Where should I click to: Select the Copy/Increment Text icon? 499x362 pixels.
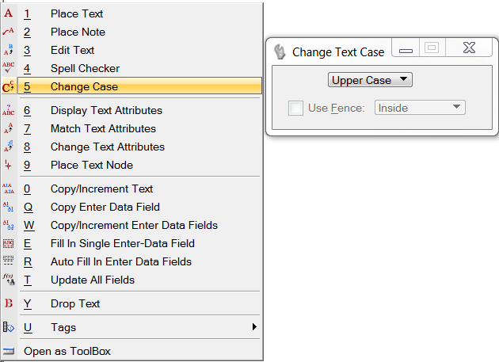(8, 189)
